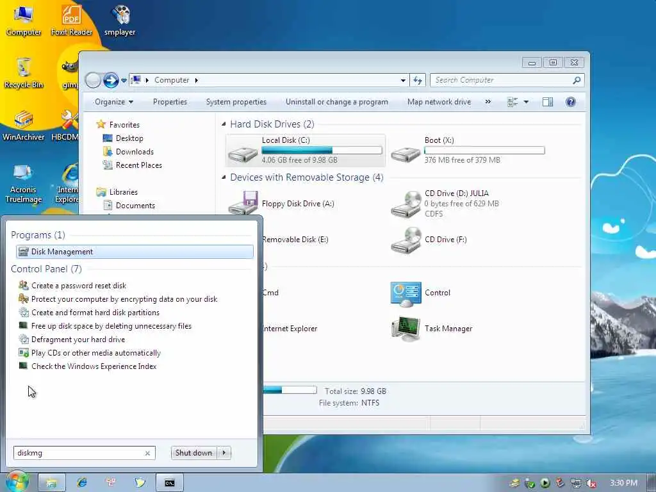Open the Foxit Reader desktop icon
The height and width of the screenshot is (492, 656).
coord(72,20)
